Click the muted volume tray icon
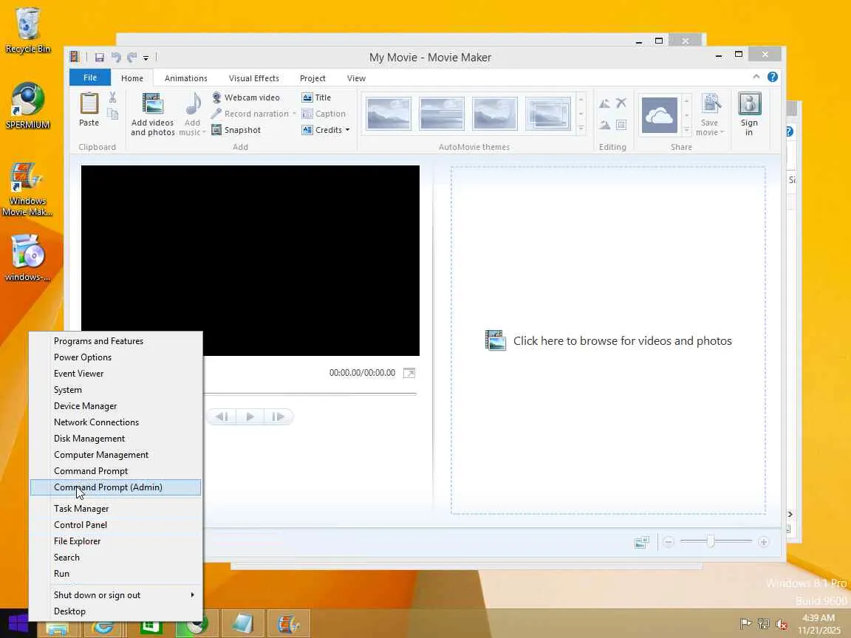The width and height of the screenshot is (851, 638). (x=782, y=625)
